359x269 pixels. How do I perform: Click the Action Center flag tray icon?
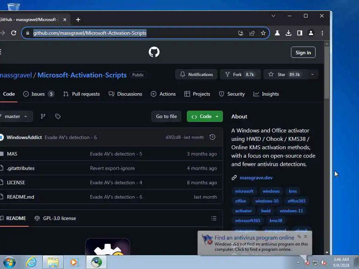point(307,263)
